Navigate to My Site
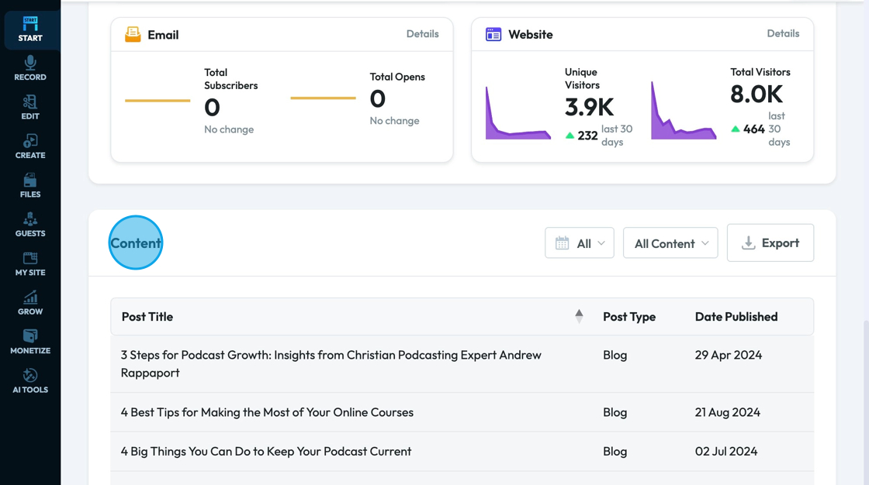The image size is (869, 485). pos(30,263)
